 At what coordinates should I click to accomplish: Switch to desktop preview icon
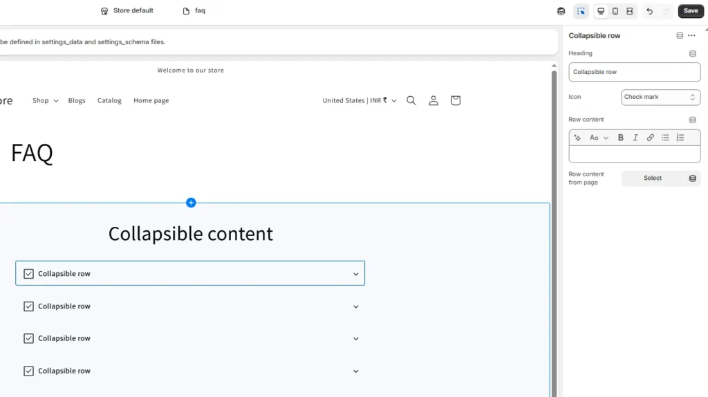(x=601, y=11)
